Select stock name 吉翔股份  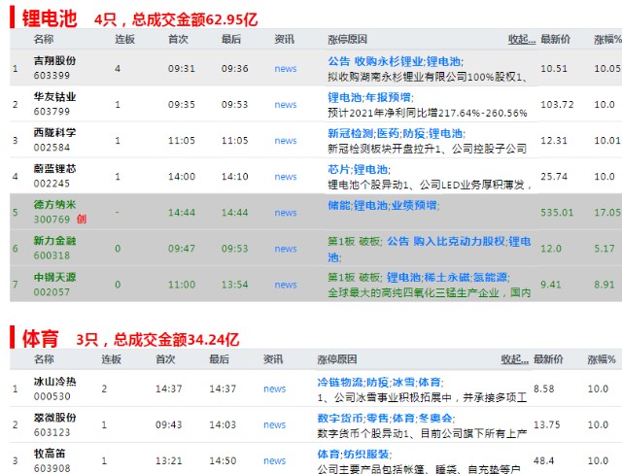[54, 60]
